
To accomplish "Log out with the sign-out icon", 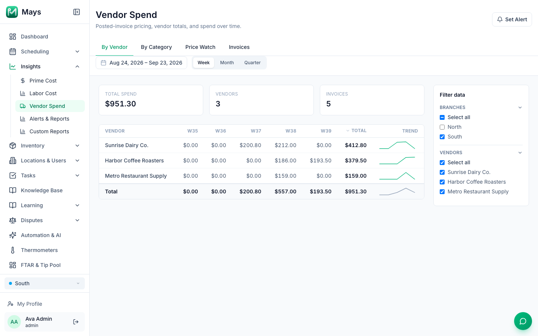I will pyautogui.click(x=76, y=322).
